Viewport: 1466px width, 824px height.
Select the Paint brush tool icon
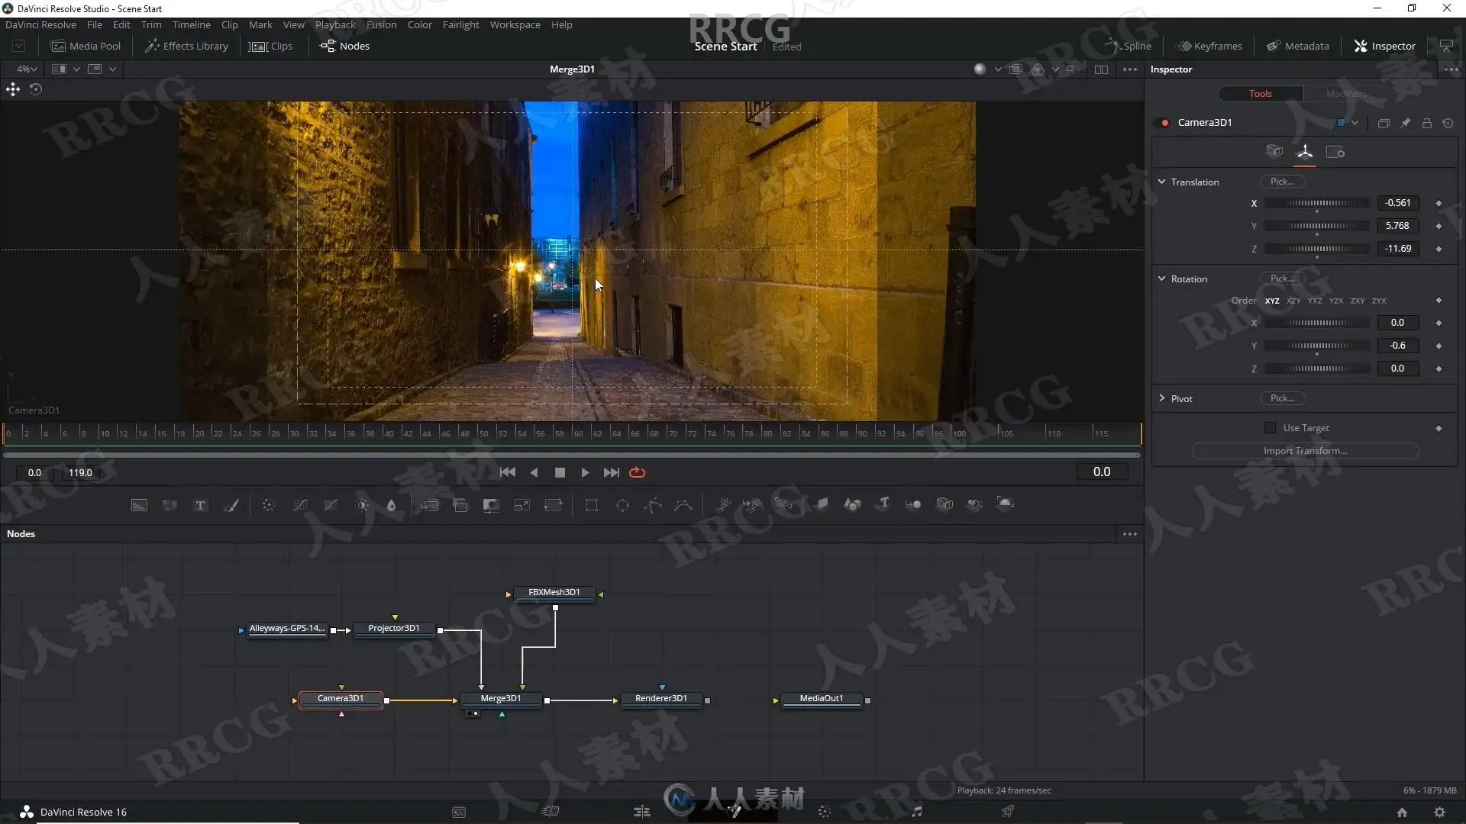point(231,505)
